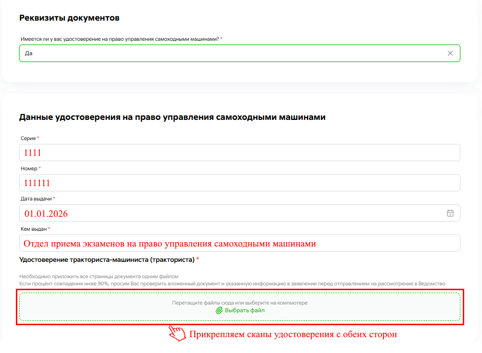Viewport: 482px width, 353px height.
Task: Click the "Номер" field label
Action: (29, 168)
